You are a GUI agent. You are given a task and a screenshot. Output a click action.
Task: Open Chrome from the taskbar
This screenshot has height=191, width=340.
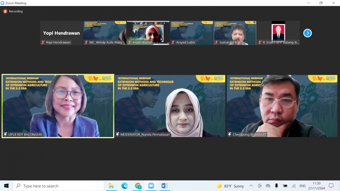pos(138,186)
